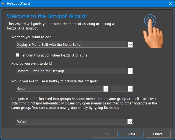Close the Hotspot Wizard window
The width and height of the screenshot is (175, 140).
point(170,4)
